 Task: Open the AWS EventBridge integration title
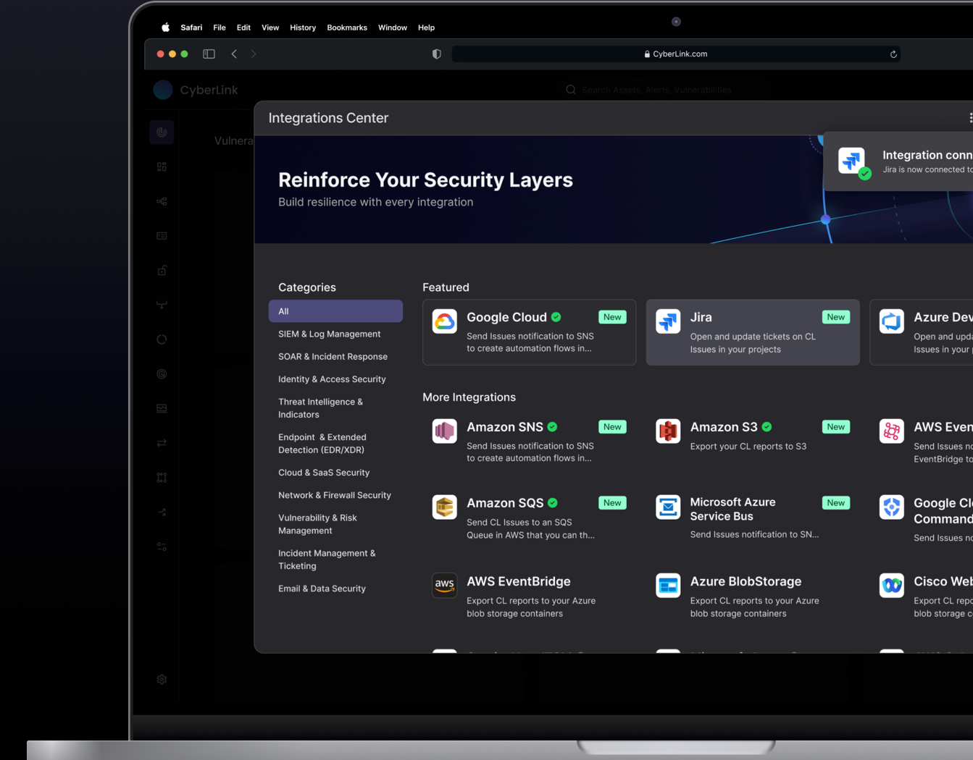coord(519,581)
